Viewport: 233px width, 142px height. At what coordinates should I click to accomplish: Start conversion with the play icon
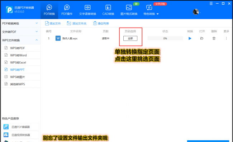190,38
